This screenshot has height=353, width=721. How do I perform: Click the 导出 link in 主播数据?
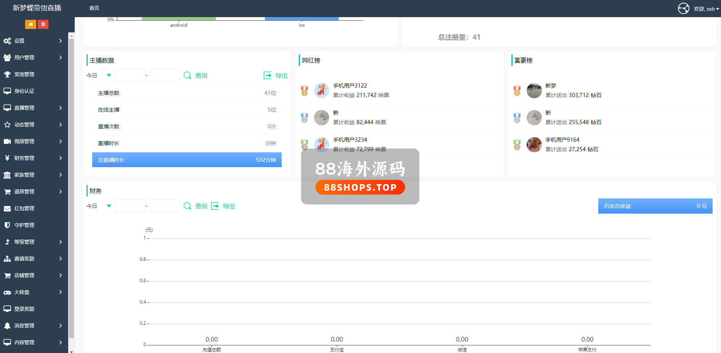coord(281,75)
